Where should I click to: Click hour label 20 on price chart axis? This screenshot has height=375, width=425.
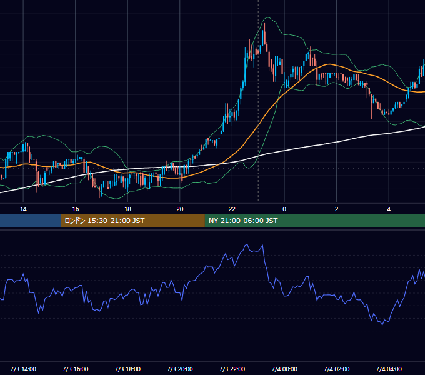click(x=180, y=209)
